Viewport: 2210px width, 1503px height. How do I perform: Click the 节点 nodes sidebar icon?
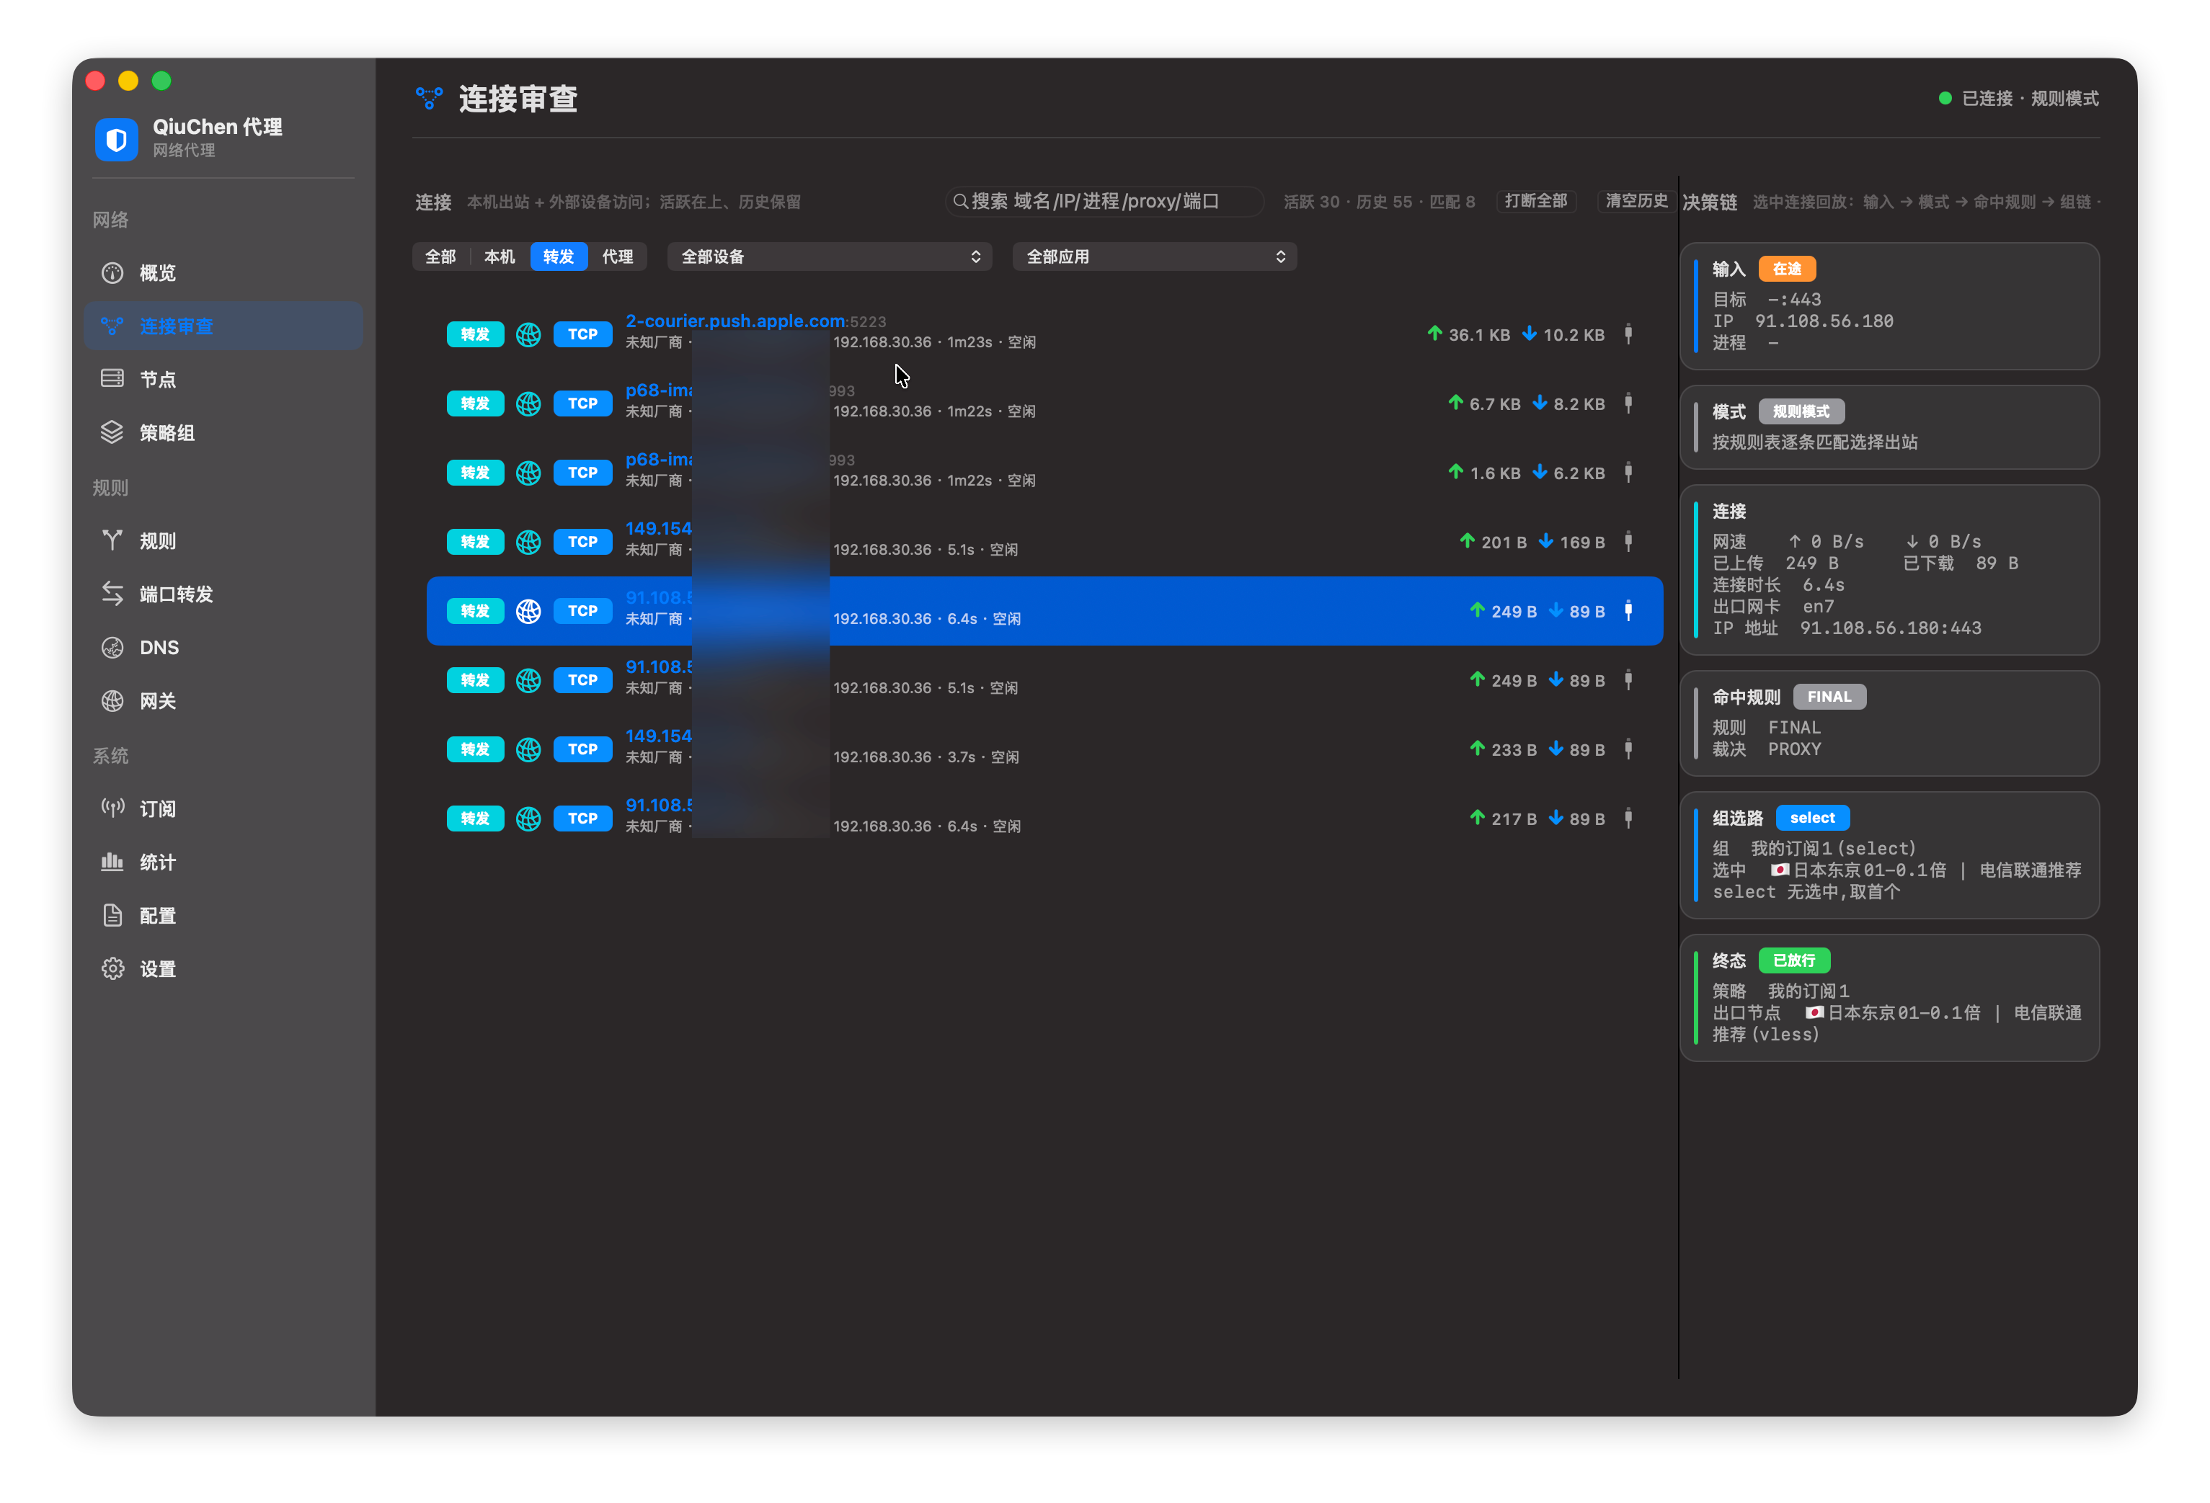tap(112, 378)
